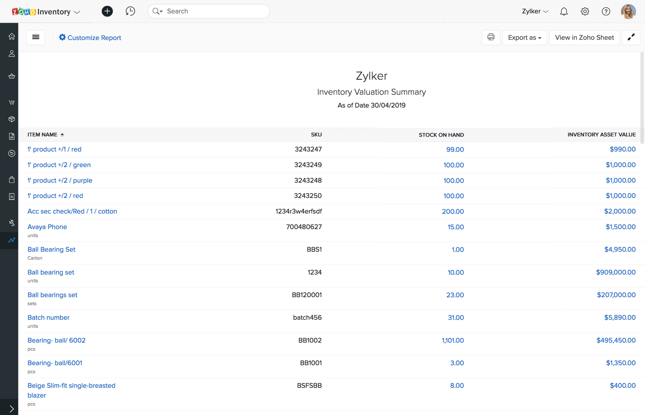The width and height of the screenshot is (645, 415).
Task: Open recent activity history clock icon
Action: point(130,11)
